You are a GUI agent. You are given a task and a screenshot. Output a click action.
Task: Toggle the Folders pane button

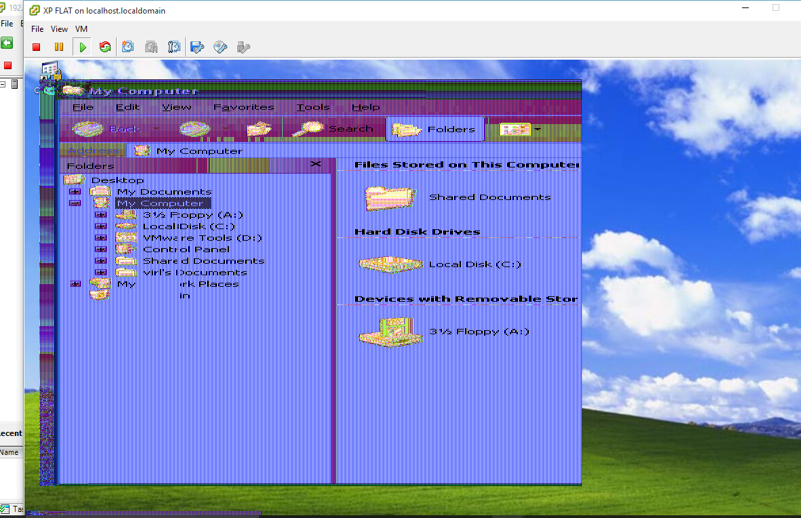click(433, 129)
